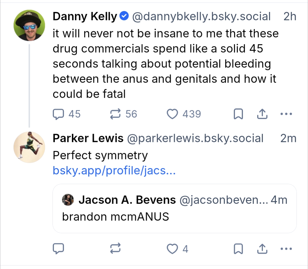Open the @dannybkelly.bsky.social handle
This screenshot has width=308, height=269.
pos(201,17)
